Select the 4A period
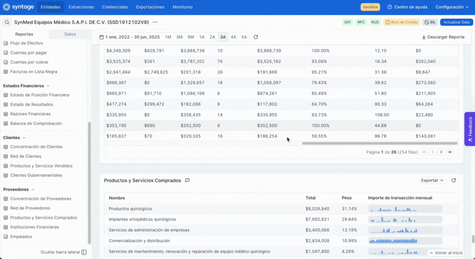This screenshot has width=475, height=259. tap(233, 37)
